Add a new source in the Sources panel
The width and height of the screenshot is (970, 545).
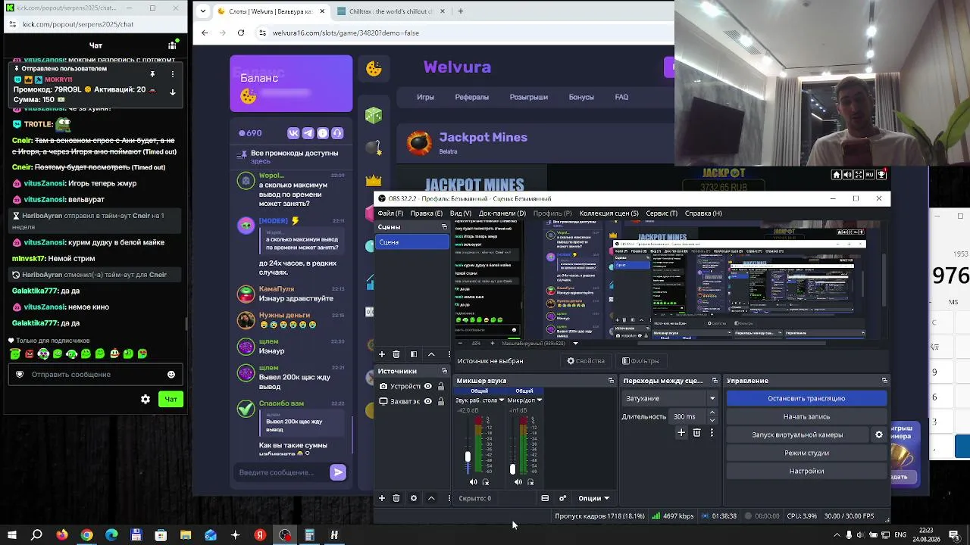(x=381, y=498)
